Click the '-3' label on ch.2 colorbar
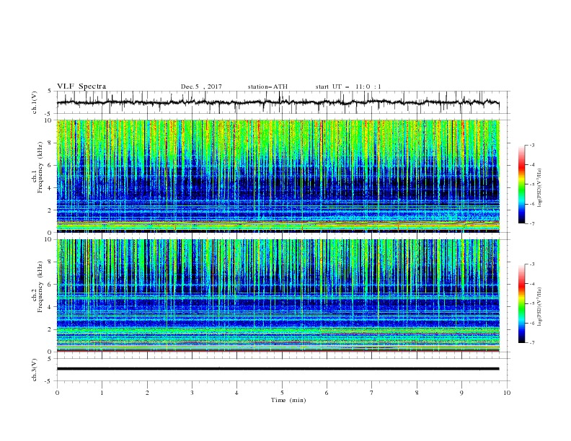This screenshot has height=441, width=571. [x=532, y=264]
